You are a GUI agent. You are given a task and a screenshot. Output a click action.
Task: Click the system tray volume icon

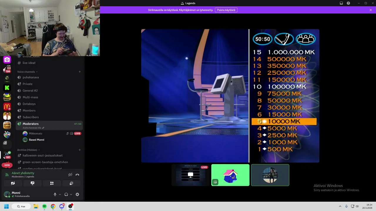pos(357,206)
